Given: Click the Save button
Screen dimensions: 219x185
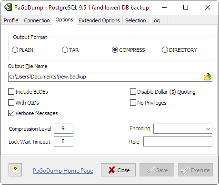Looking at the screenshot, I should (x=157, y=170).
